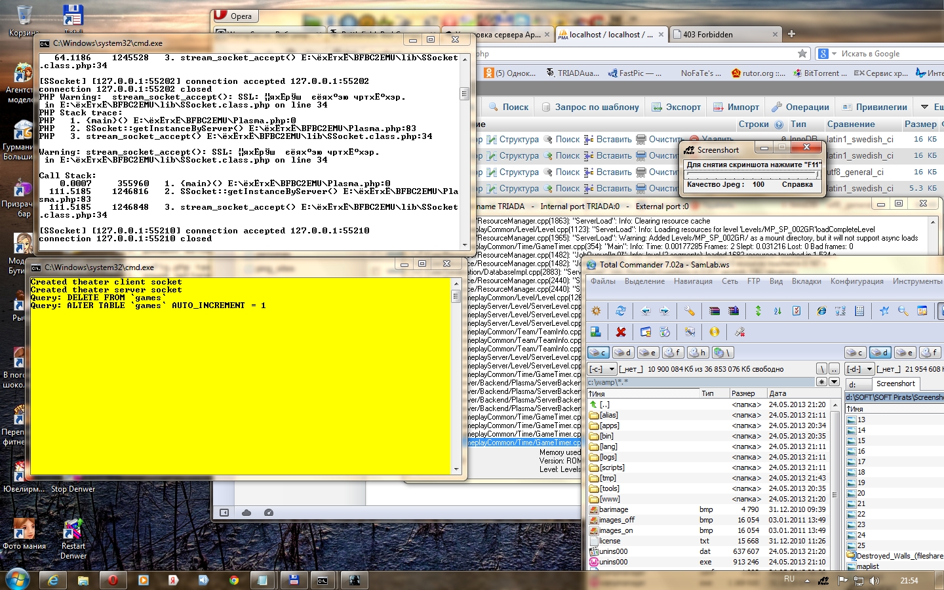Click the root directory backslash button in left panel

pos(822,369)
